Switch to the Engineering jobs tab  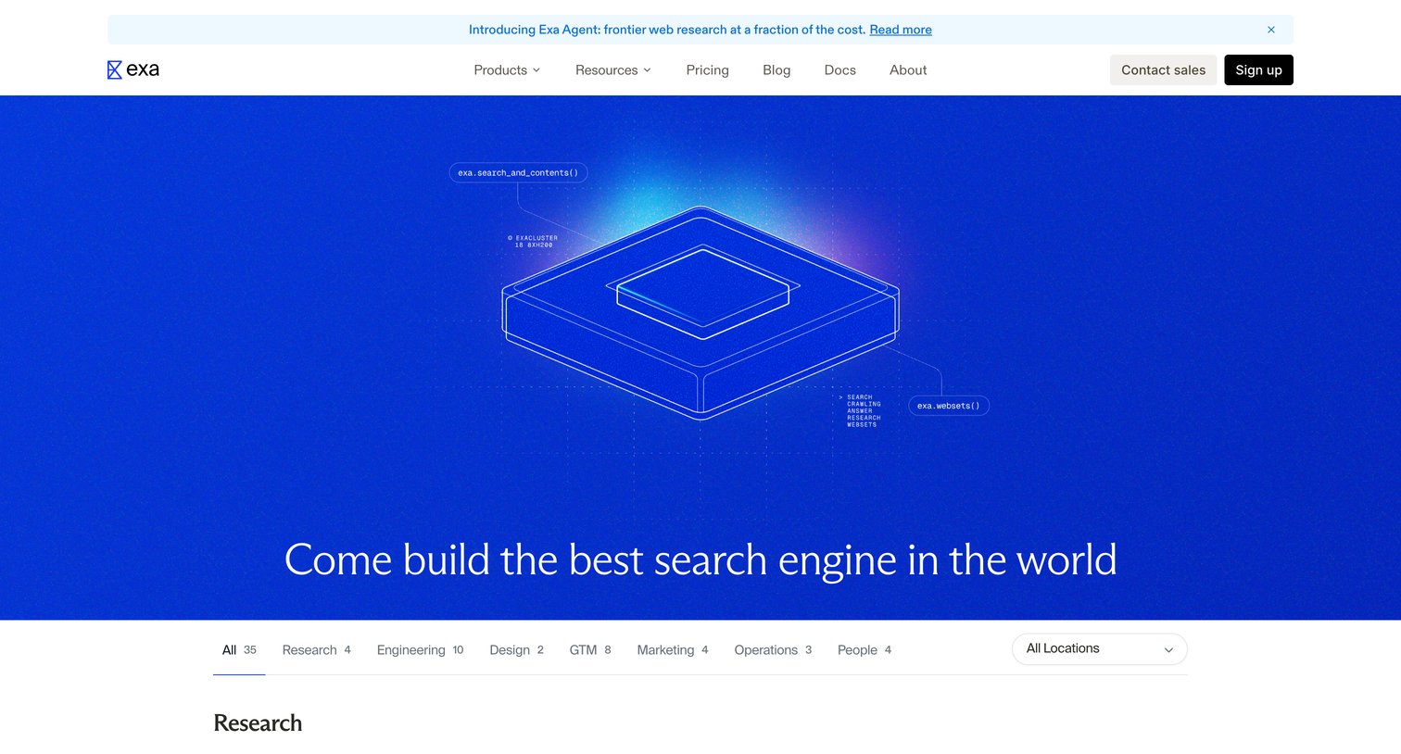[x=420, y=650]
